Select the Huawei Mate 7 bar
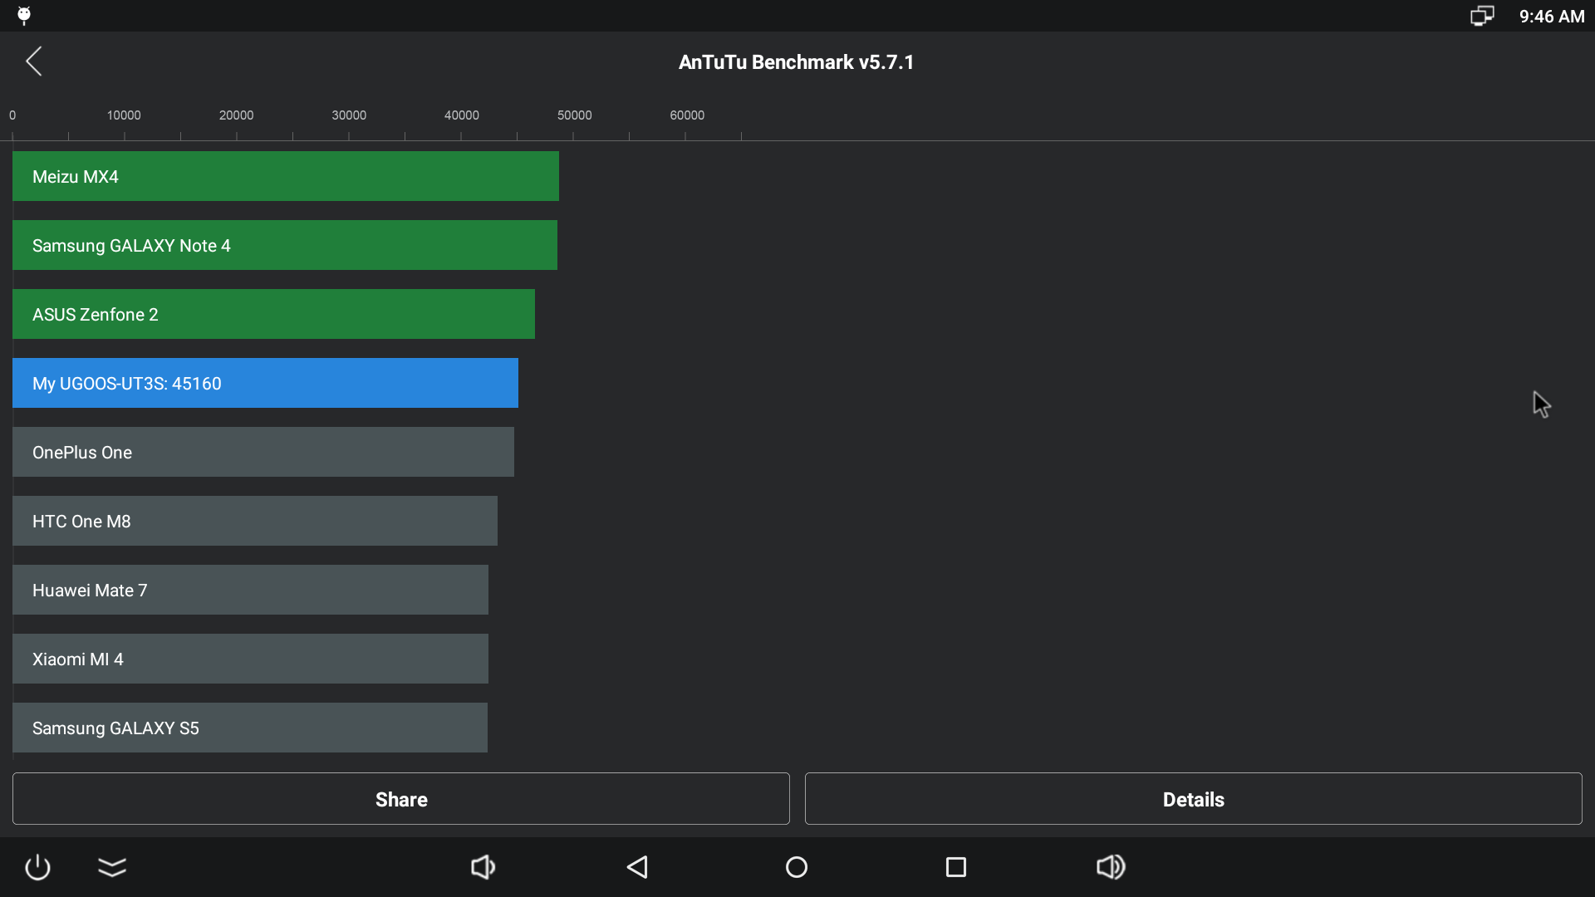 tap(250, 590)
